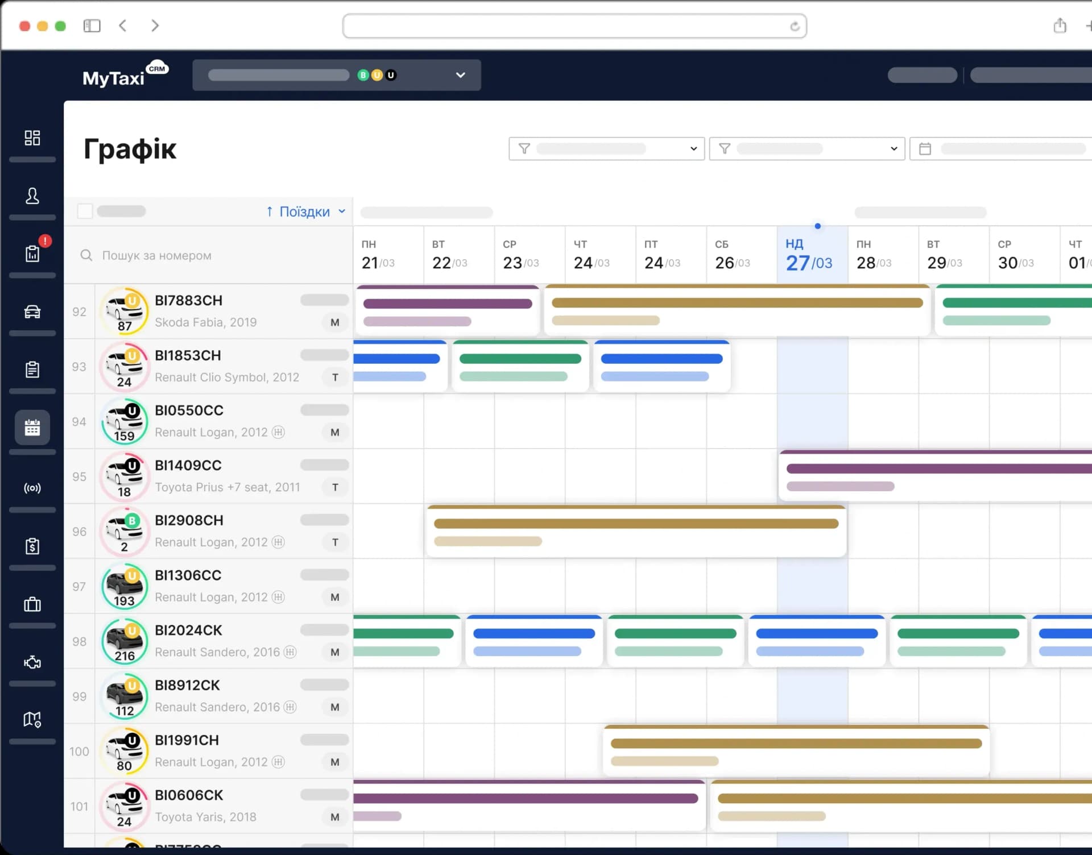Expand the Поїздки sort dropdown
The width and height of the screenshot is (1092, 855).
click(306, 211)
